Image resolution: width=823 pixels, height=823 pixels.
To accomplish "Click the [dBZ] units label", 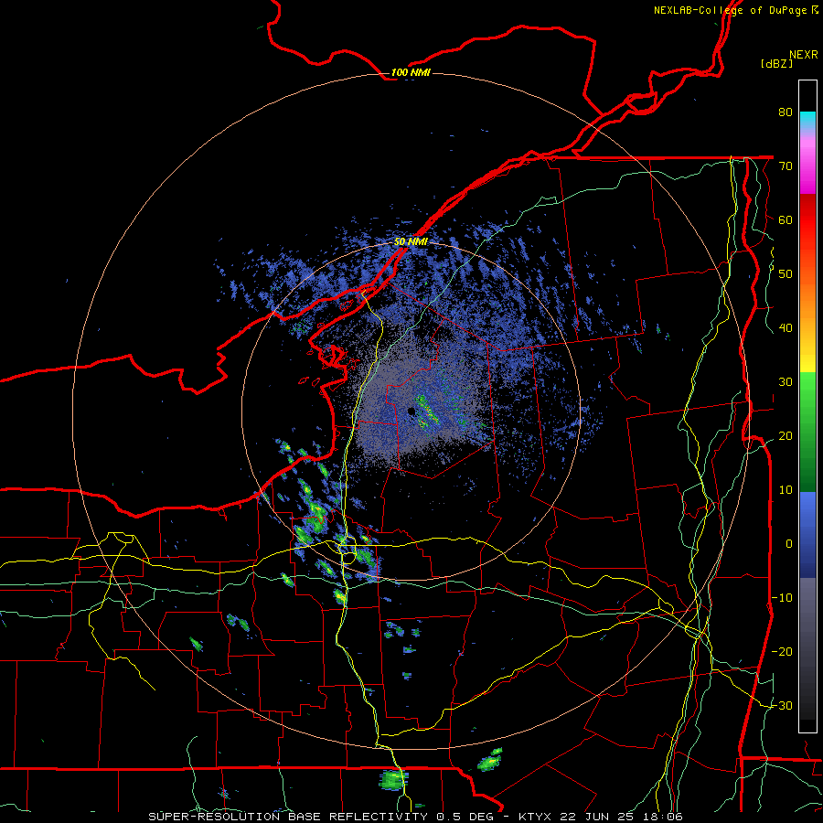I will (x=776, y=64).
